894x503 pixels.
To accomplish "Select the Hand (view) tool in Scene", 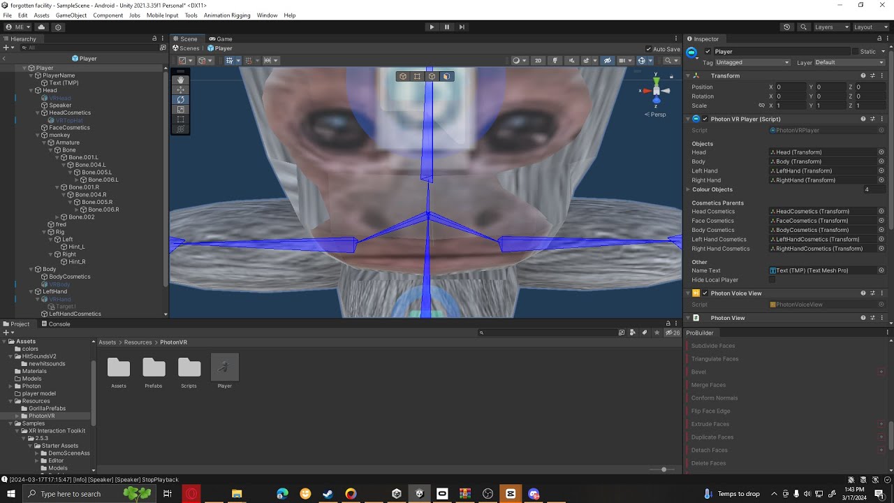I will (180, 80).
